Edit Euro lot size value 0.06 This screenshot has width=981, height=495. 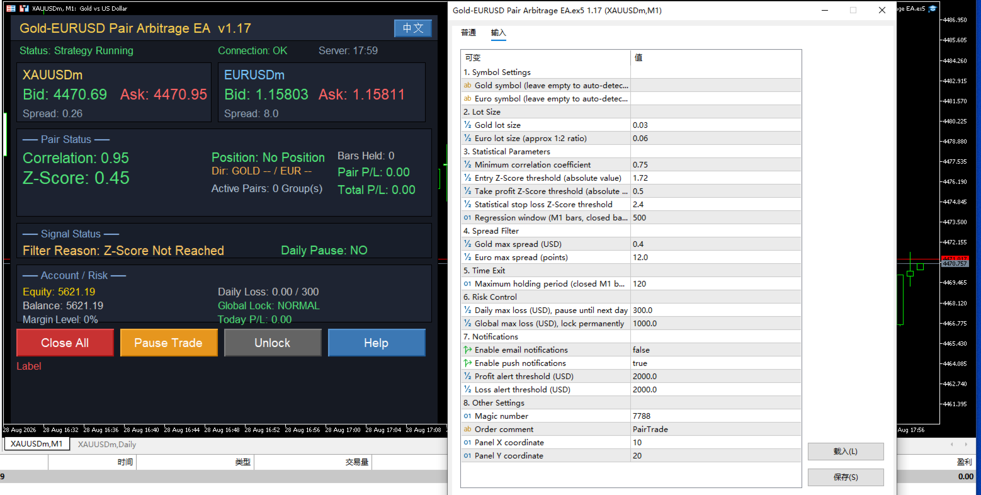tap(716, 138)
